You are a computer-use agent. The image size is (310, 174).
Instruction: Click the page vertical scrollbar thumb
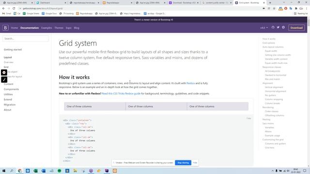(309, 22)
